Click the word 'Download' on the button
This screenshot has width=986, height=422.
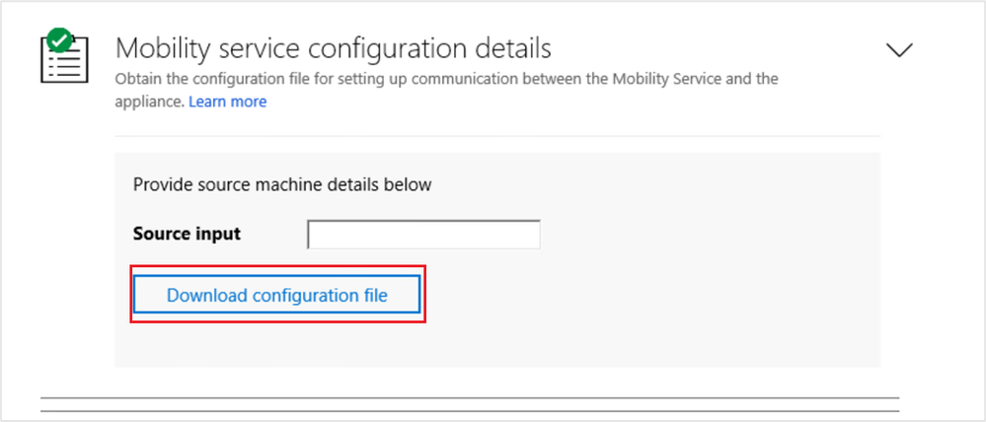pyautogui.click(x=207, y=295)
